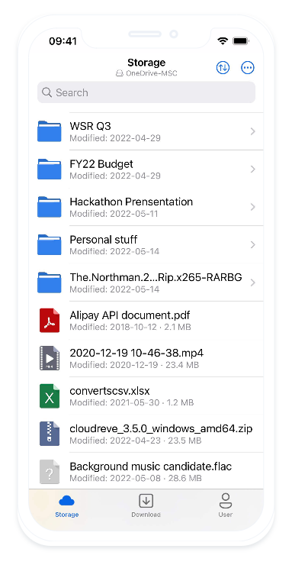Open the more options ellipsis icon
Viewport: 292px width, 565px height.
[248, 67]
